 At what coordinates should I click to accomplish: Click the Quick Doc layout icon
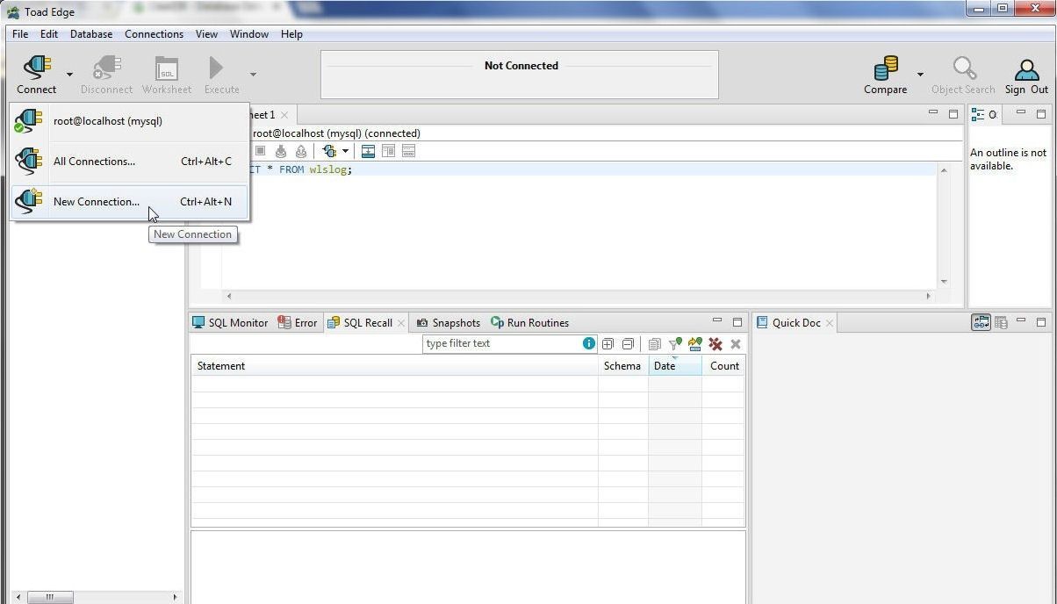[1001, 322]
